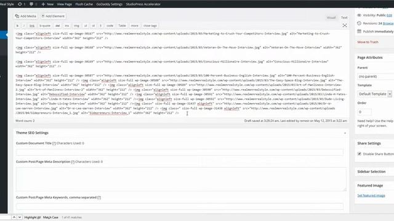The height and width of the screenshot is (221, 394).
Task: Click the b-quote quicktag button
Action: coord(45,26)
